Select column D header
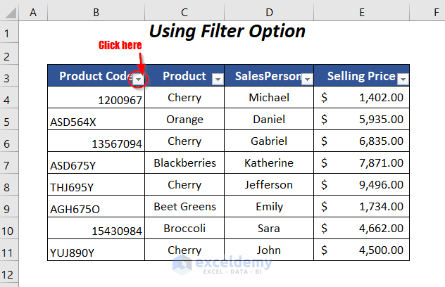This screenshot has height=287, width=445. tap(269, 11)
